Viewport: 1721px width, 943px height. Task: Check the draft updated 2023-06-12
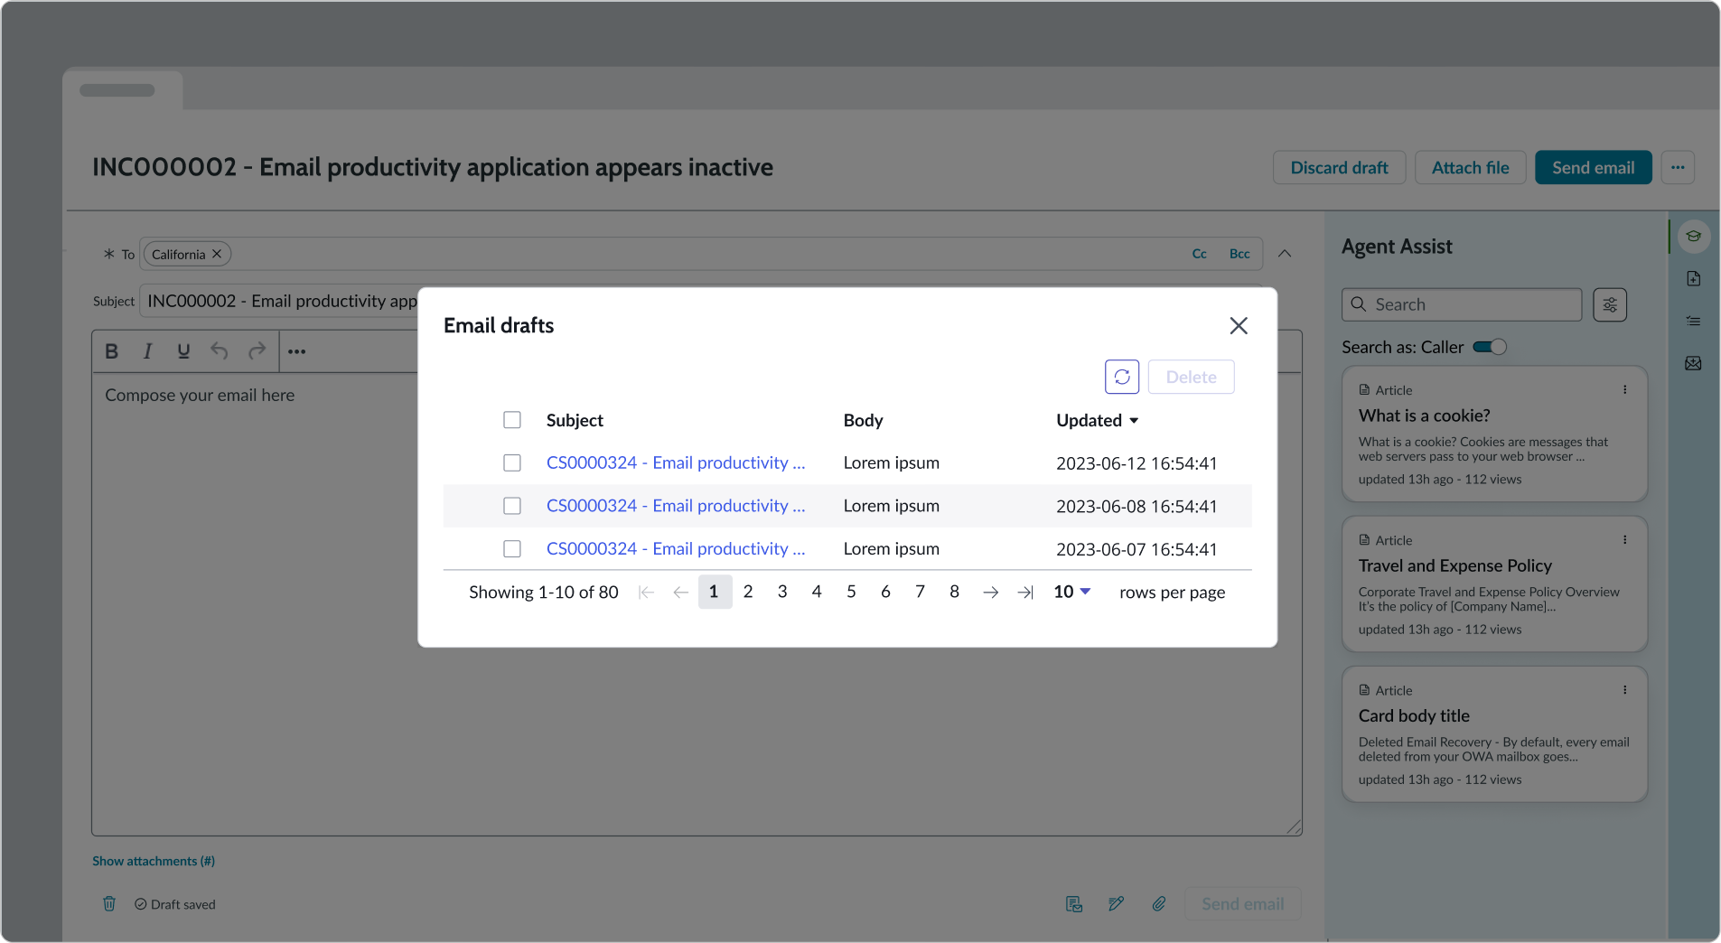[512, 462]
